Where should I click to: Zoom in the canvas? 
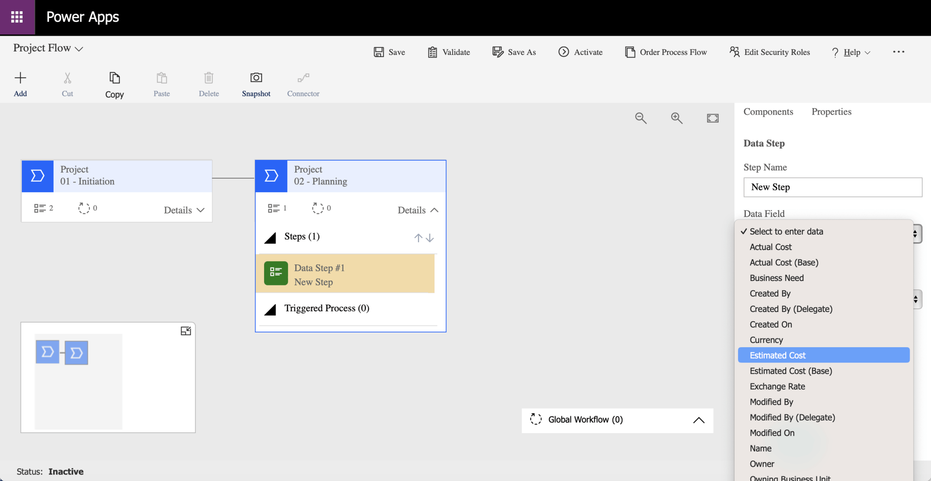(676, 118)
